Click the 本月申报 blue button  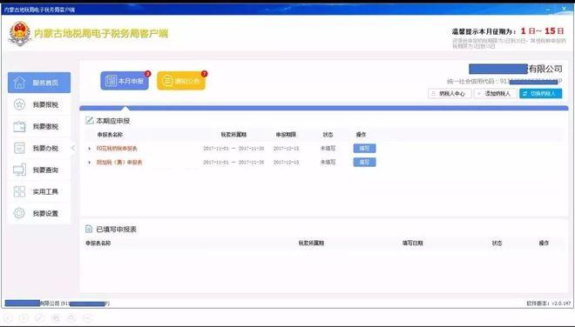125,81
